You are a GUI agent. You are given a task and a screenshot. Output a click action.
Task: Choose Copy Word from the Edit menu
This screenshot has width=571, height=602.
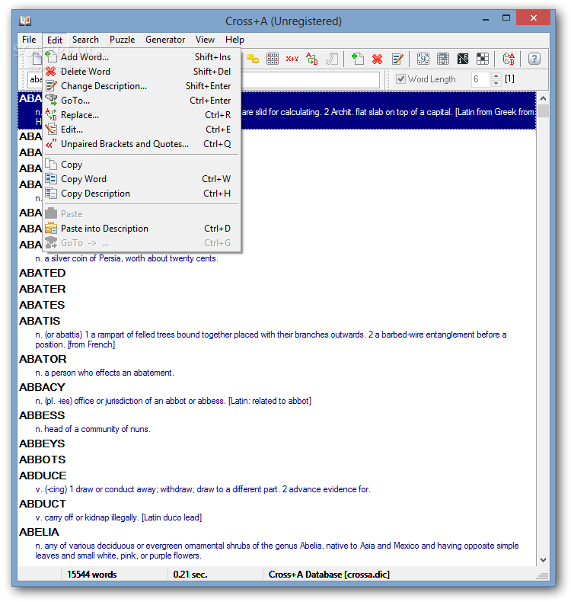tap(142, 179)
